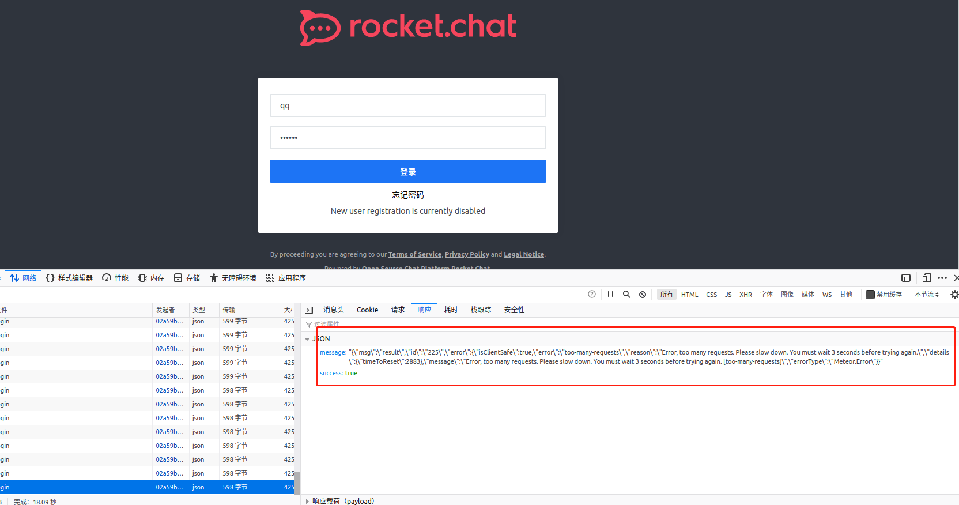Click the forgot password link
This screenshot has width=959, height=505.
408,195
